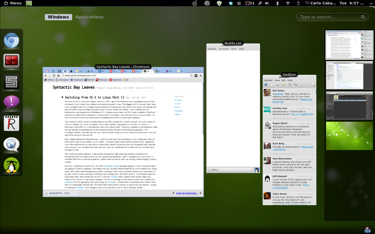The width and height of the screenshot is (375, 234).
Task: Click Gwibber's Private messages icon
Action: tap(278, 84)
